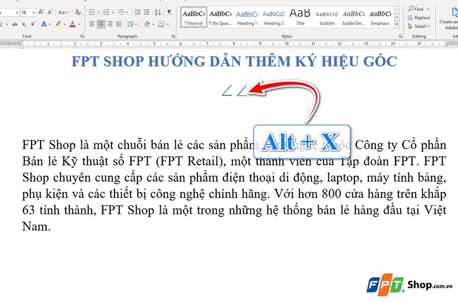458x302 pixels.
Task: Apply the No Spacing style
Action: [220, 17]
